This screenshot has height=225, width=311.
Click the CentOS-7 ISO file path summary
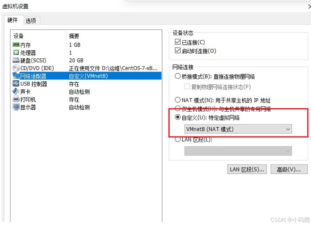pos(113,68)
